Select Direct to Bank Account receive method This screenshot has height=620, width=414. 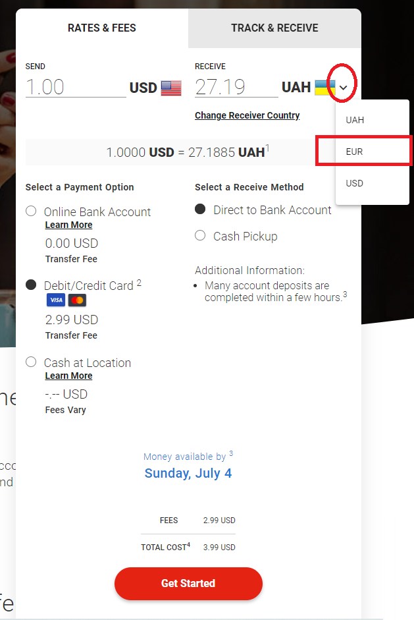[x=200, y=210]
